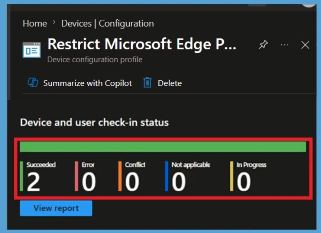This screenshot has height=233, width=321.
Task: Go to Home in breadcrumb
Action: (x=35, y=24)
